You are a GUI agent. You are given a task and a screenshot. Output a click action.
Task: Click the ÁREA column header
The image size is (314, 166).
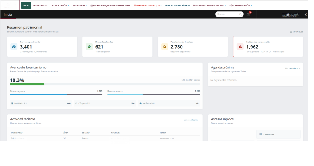(x=66, y=133)
